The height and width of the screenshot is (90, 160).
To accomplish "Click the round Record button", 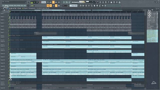I will [x=40, y=2].
